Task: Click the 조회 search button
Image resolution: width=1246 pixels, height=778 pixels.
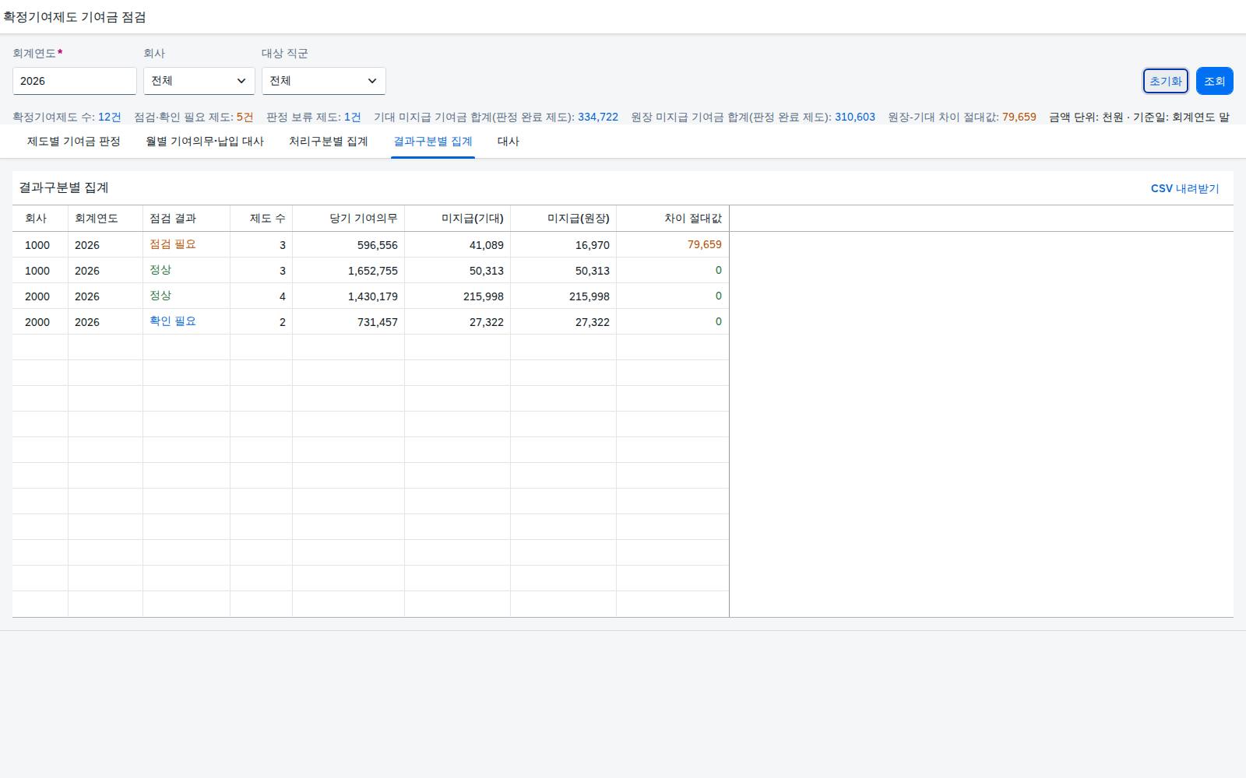Action: (1215, 81)
